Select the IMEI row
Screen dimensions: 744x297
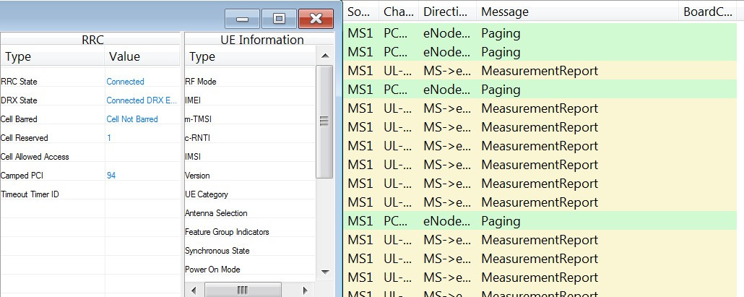[x=250, y=100]
